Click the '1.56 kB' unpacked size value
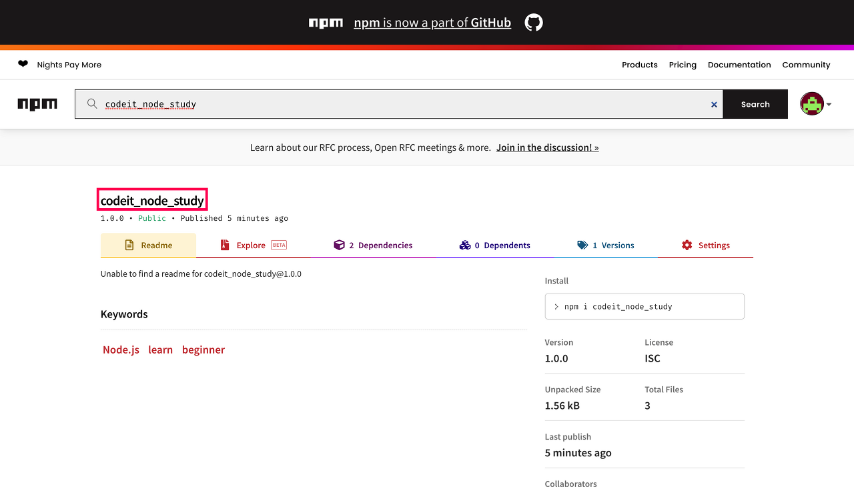The image size is (854, 493). (x=562, y=406)
